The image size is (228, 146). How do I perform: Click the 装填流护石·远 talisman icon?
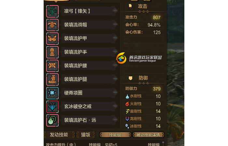click(x=52, y=120)
